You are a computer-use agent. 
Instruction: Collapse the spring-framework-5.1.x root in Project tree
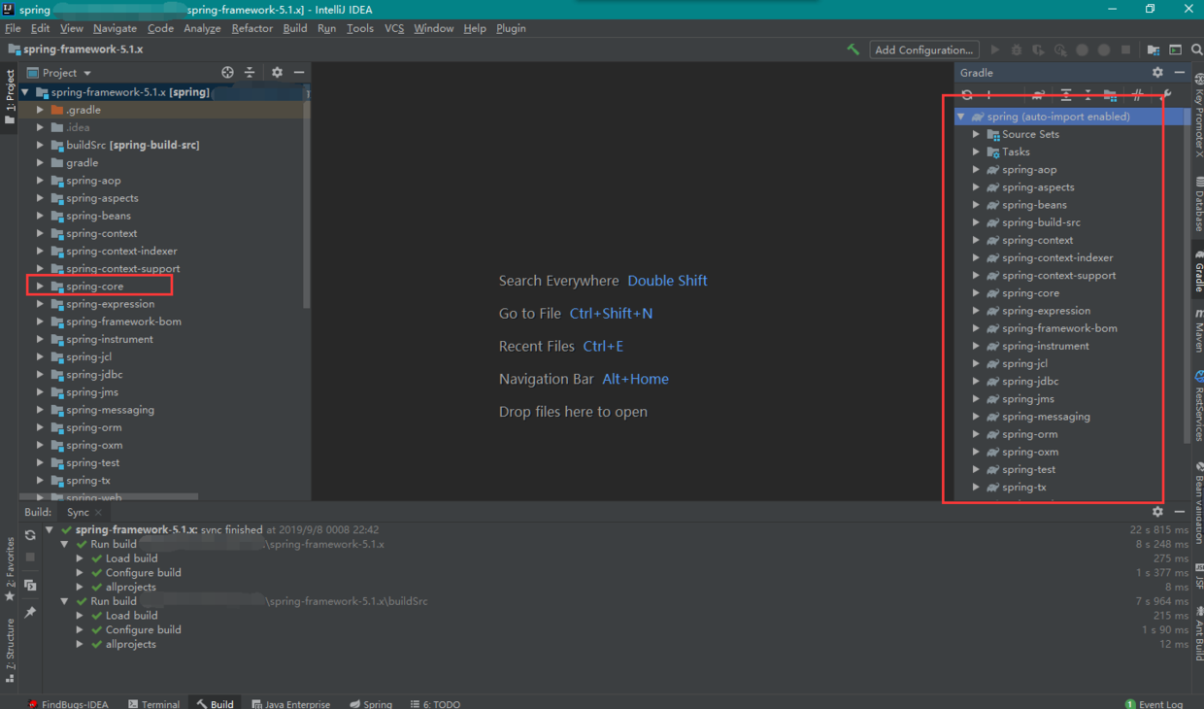tap(25, 92)
